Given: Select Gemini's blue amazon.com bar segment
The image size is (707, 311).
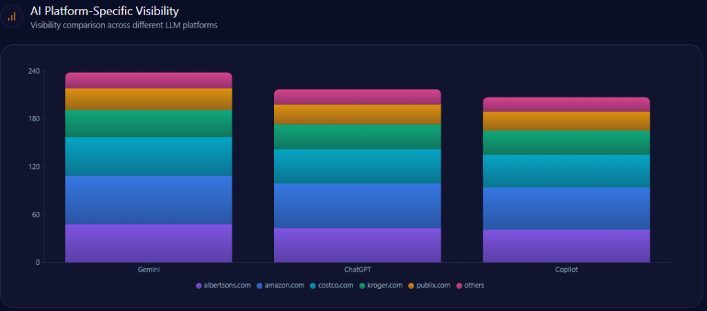Looking at the screenshot, I should pyautogui.click(x=148, y=199).
